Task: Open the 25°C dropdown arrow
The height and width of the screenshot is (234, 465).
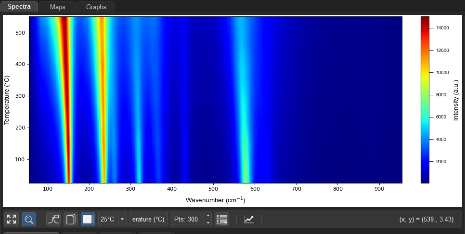Action: [x=122, y=220]
